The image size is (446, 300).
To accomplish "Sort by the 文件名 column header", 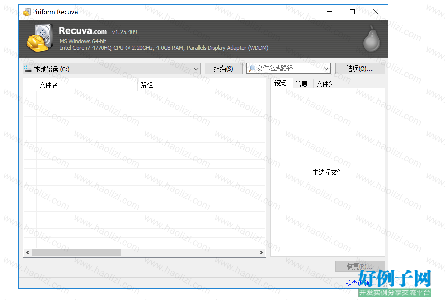I will coord(87,85).
